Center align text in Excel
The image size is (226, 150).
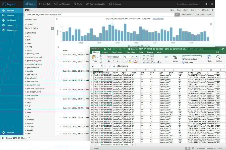point(148,59)
